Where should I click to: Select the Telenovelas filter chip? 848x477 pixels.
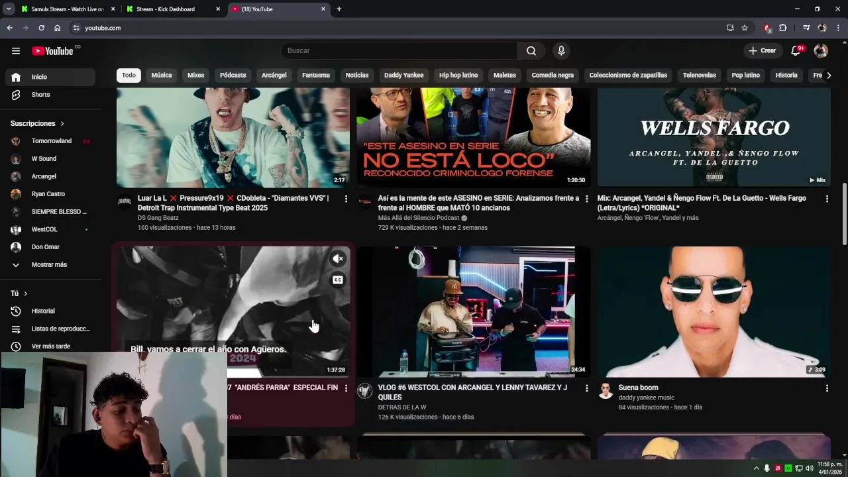(699, 76)
